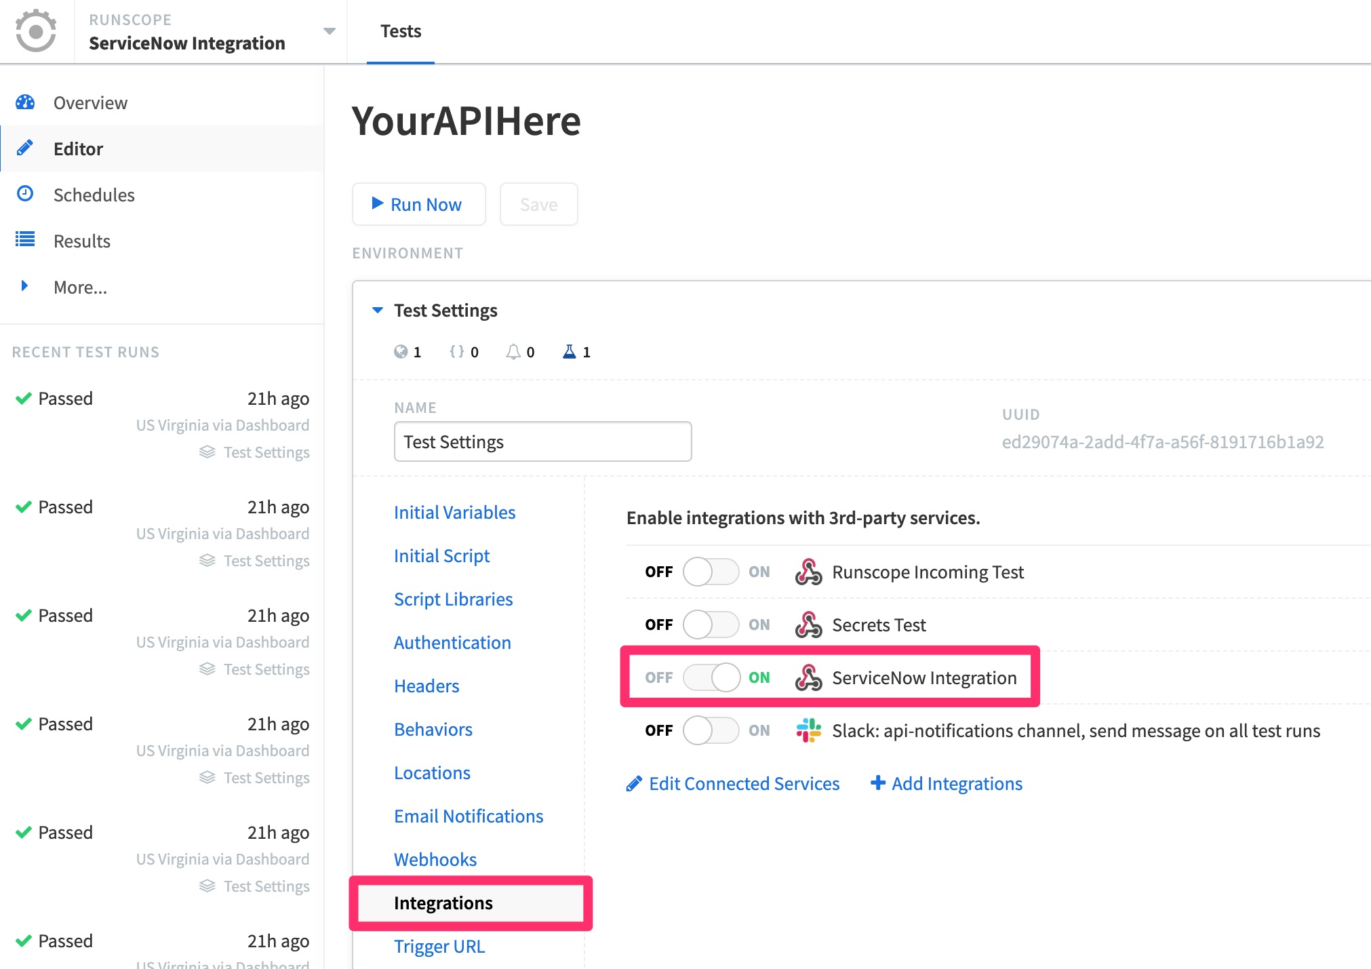Select Editor in the sidebar
This screenshot has height=969, width=1371.
pyautogui.click(x=78, y=149)
